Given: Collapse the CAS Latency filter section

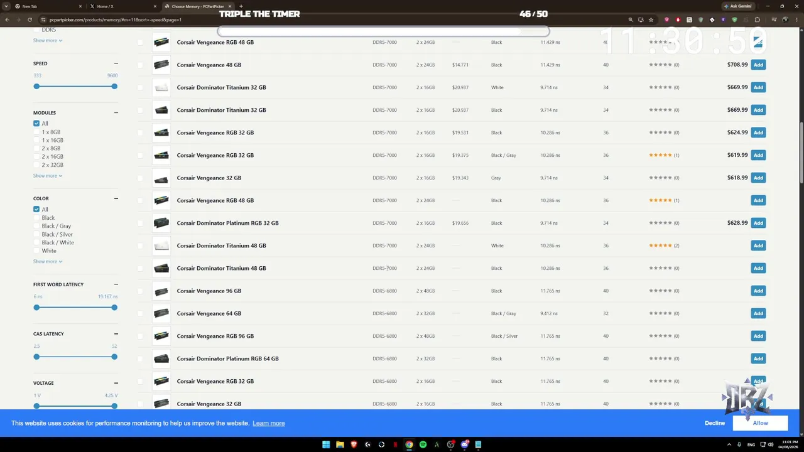Looking at the screenshot, I should 116,334.
